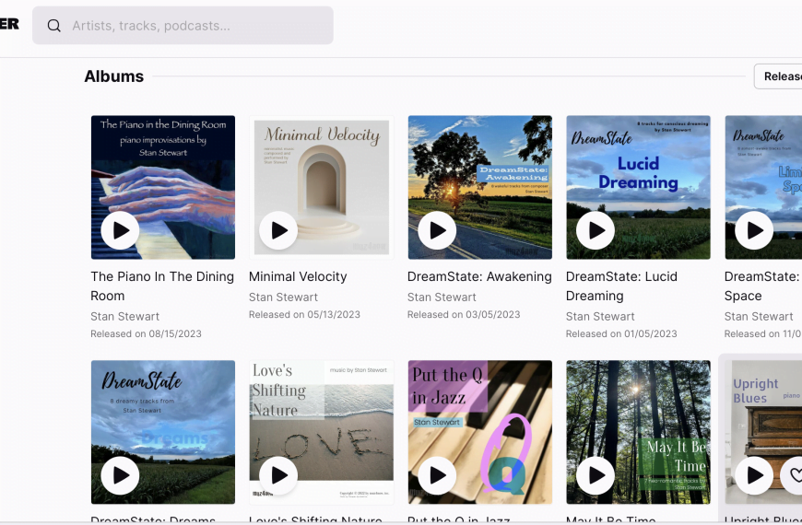
Task: Open the DreamState: Awakening title link
Action: [479, 276]
